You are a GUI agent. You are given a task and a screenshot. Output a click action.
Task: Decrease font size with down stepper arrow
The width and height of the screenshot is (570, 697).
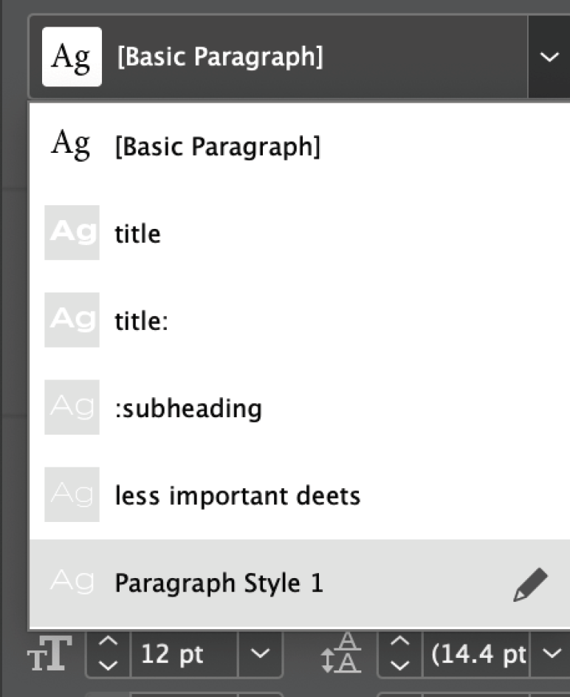click(x=108, y=665)
